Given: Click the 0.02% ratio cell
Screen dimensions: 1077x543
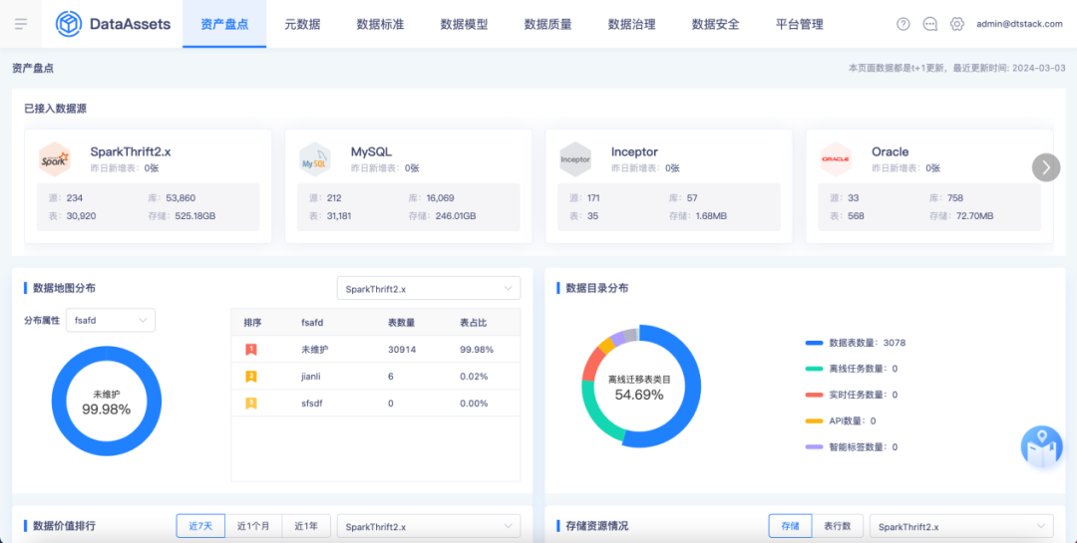Looking at the screenshot, I should [x=474, y=377].
